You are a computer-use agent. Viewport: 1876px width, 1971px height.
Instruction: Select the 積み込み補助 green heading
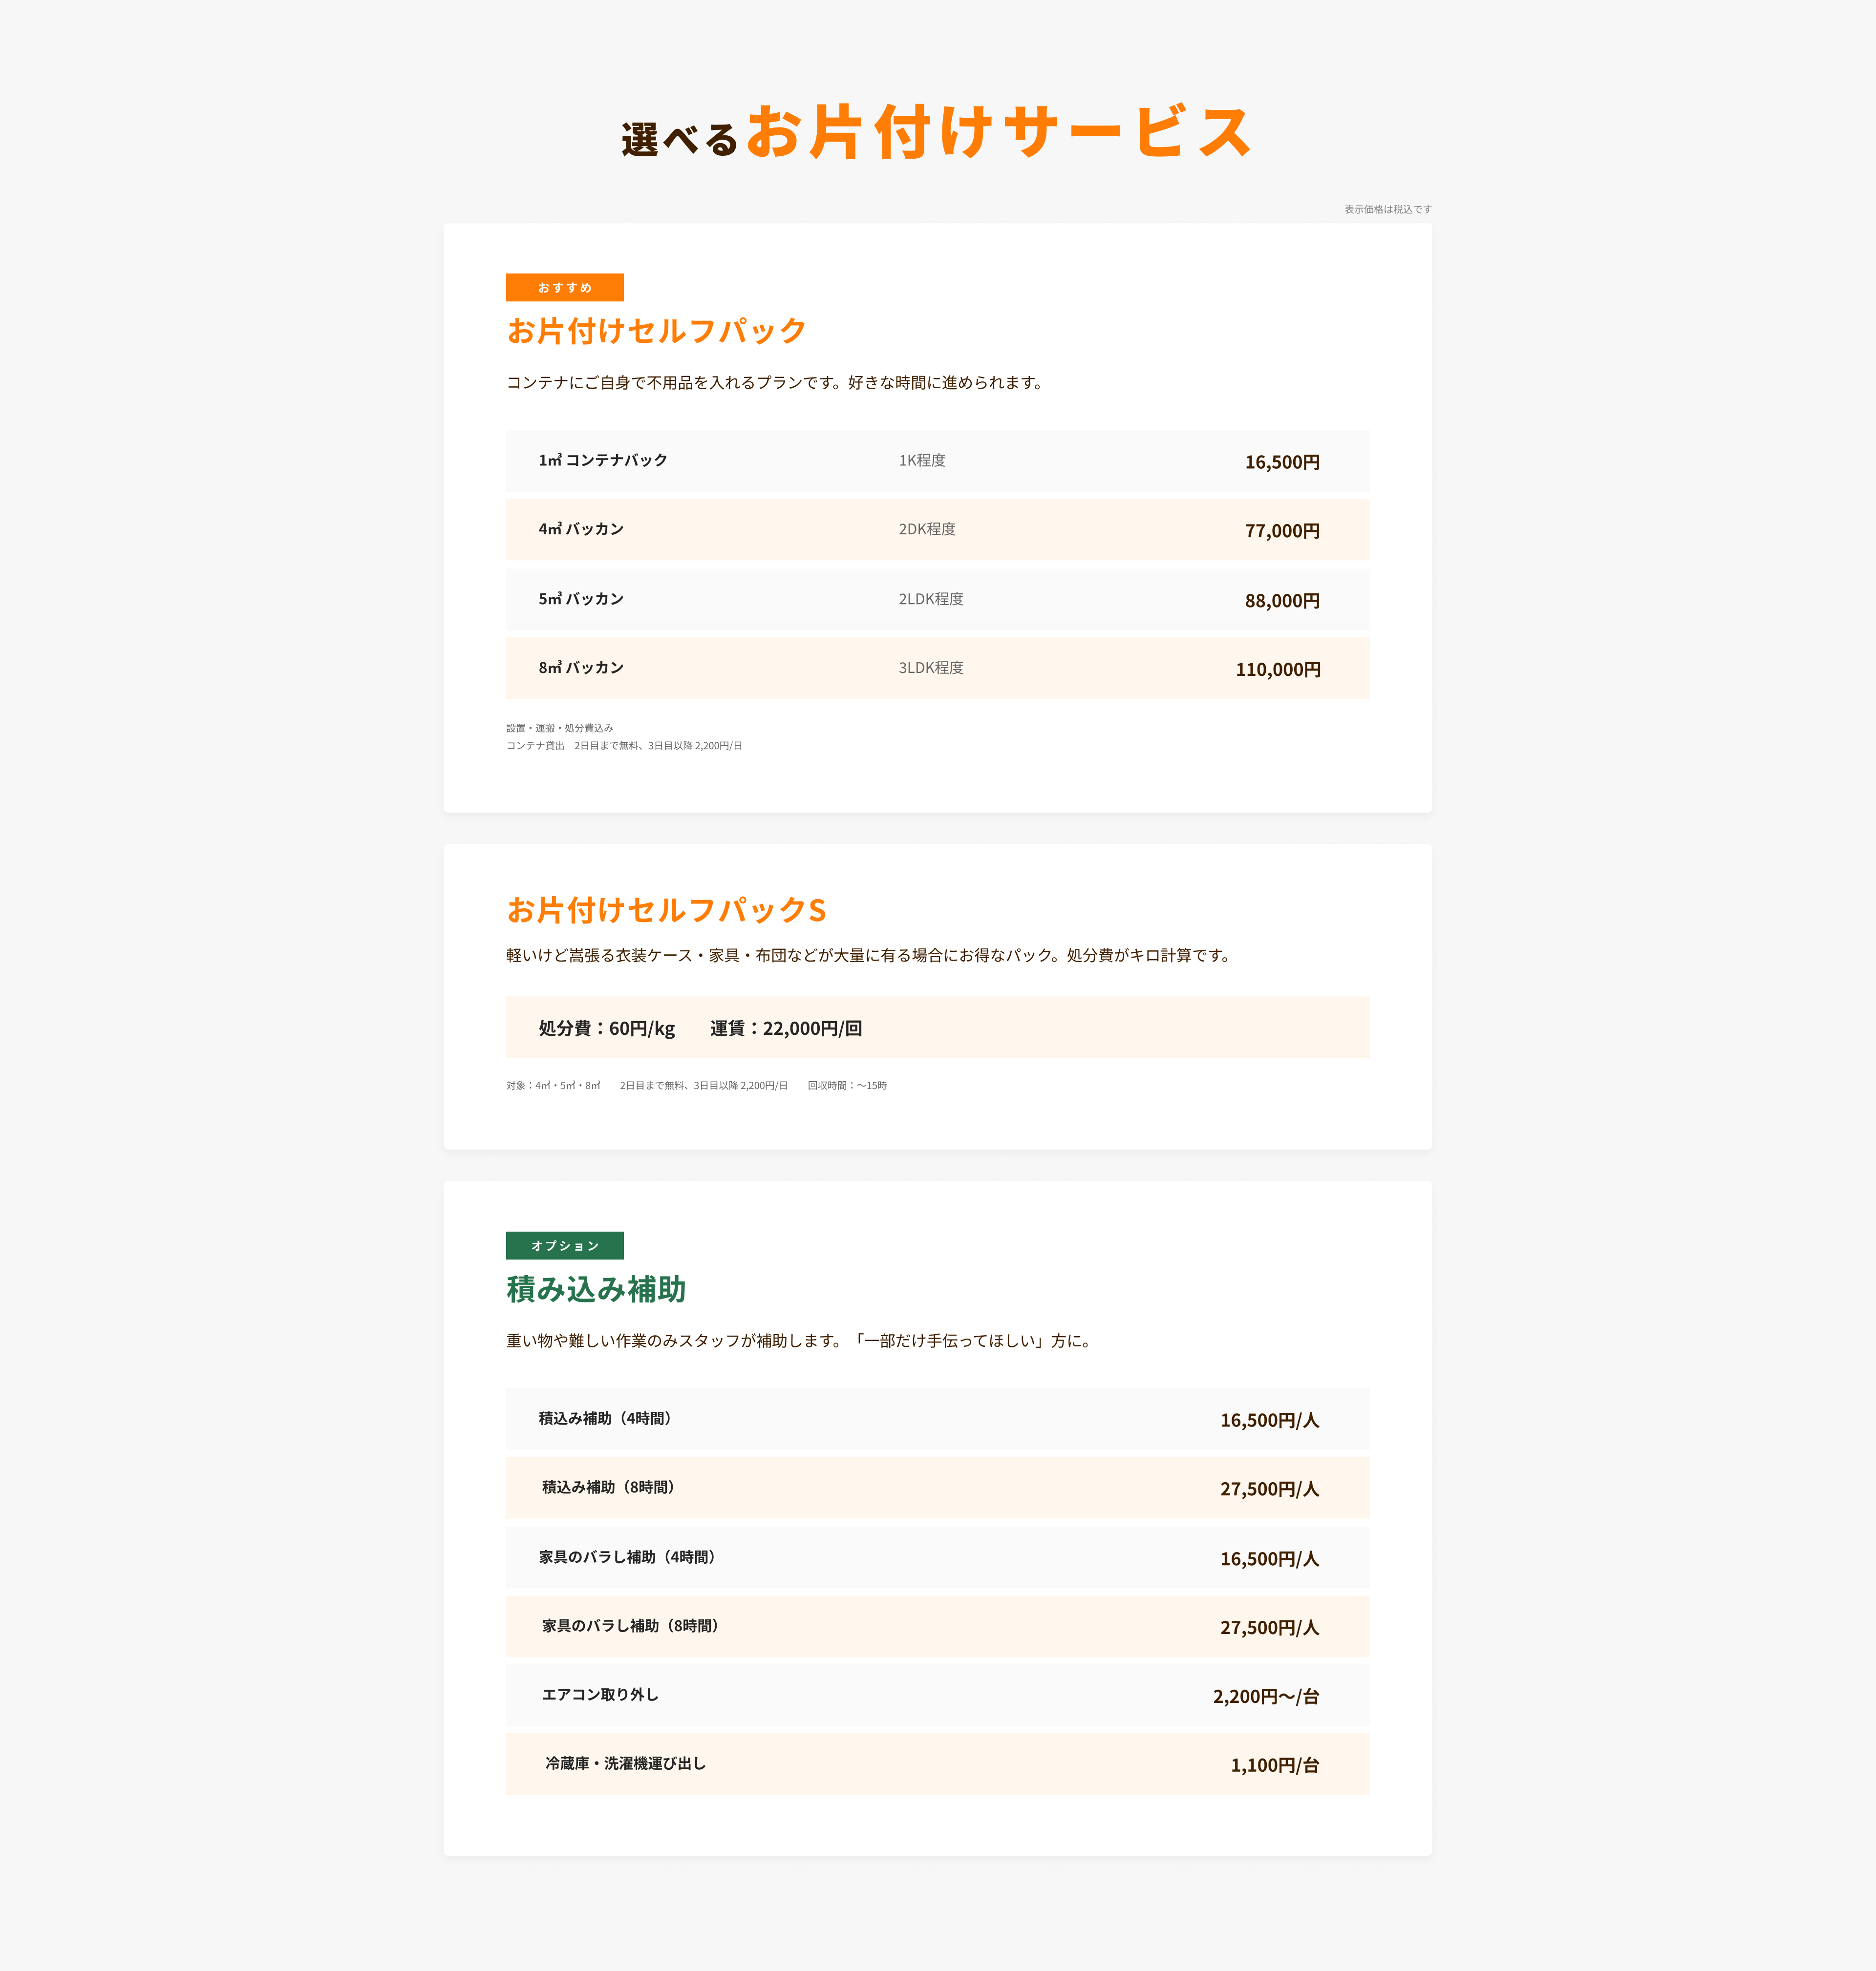pyautogui.click(x=596, y=1289)
